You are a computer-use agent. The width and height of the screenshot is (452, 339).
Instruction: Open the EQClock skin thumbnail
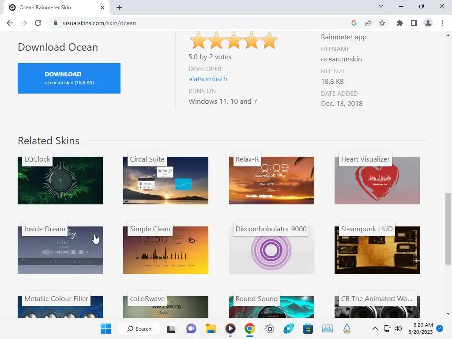[60, 181]
